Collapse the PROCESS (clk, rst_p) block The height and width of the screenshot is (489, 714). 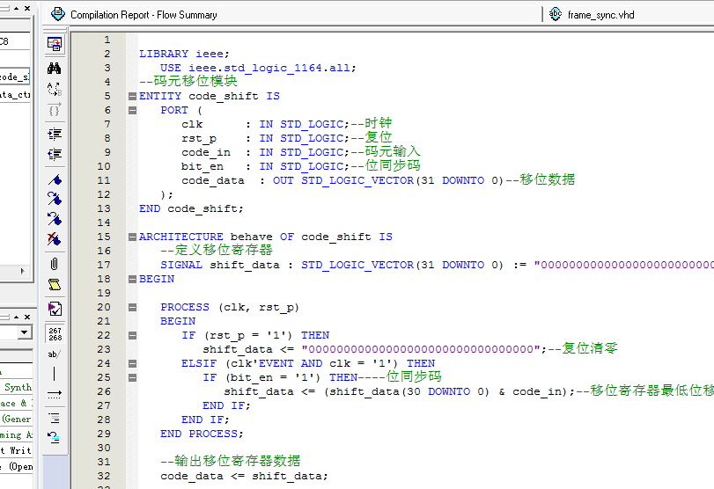(132, 307)
